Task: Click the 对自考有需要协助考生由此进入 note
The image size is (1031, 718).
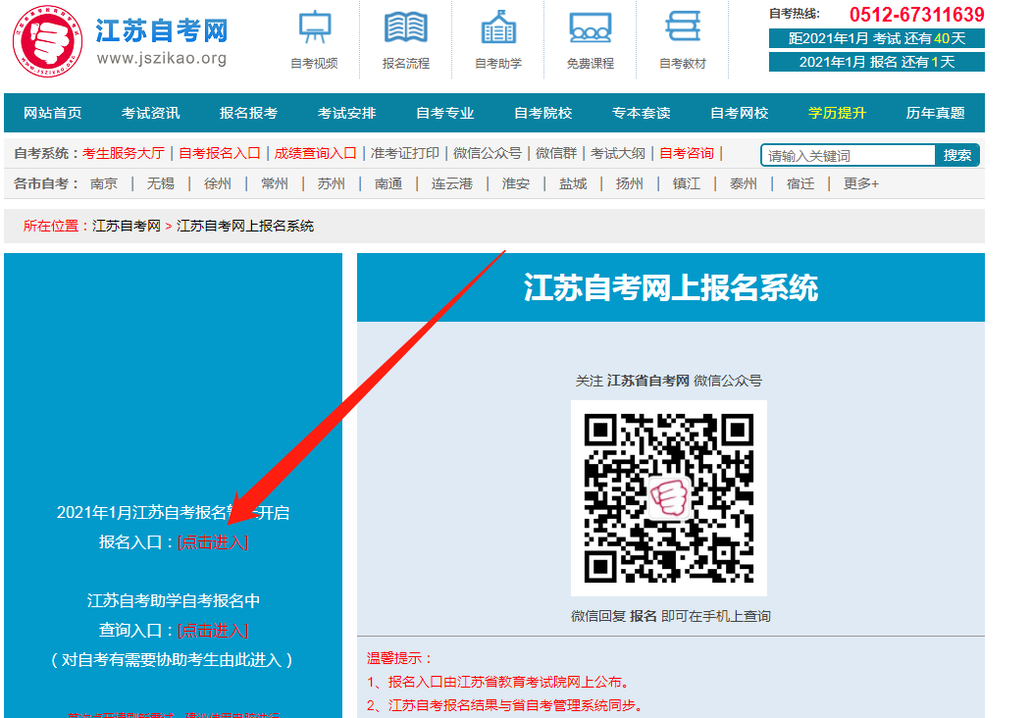Action: (172, 659)
